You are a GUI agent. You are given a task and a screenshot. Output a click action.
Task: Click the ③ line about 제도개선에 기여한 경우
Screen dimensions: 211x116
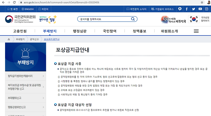(x=100, y=86)
